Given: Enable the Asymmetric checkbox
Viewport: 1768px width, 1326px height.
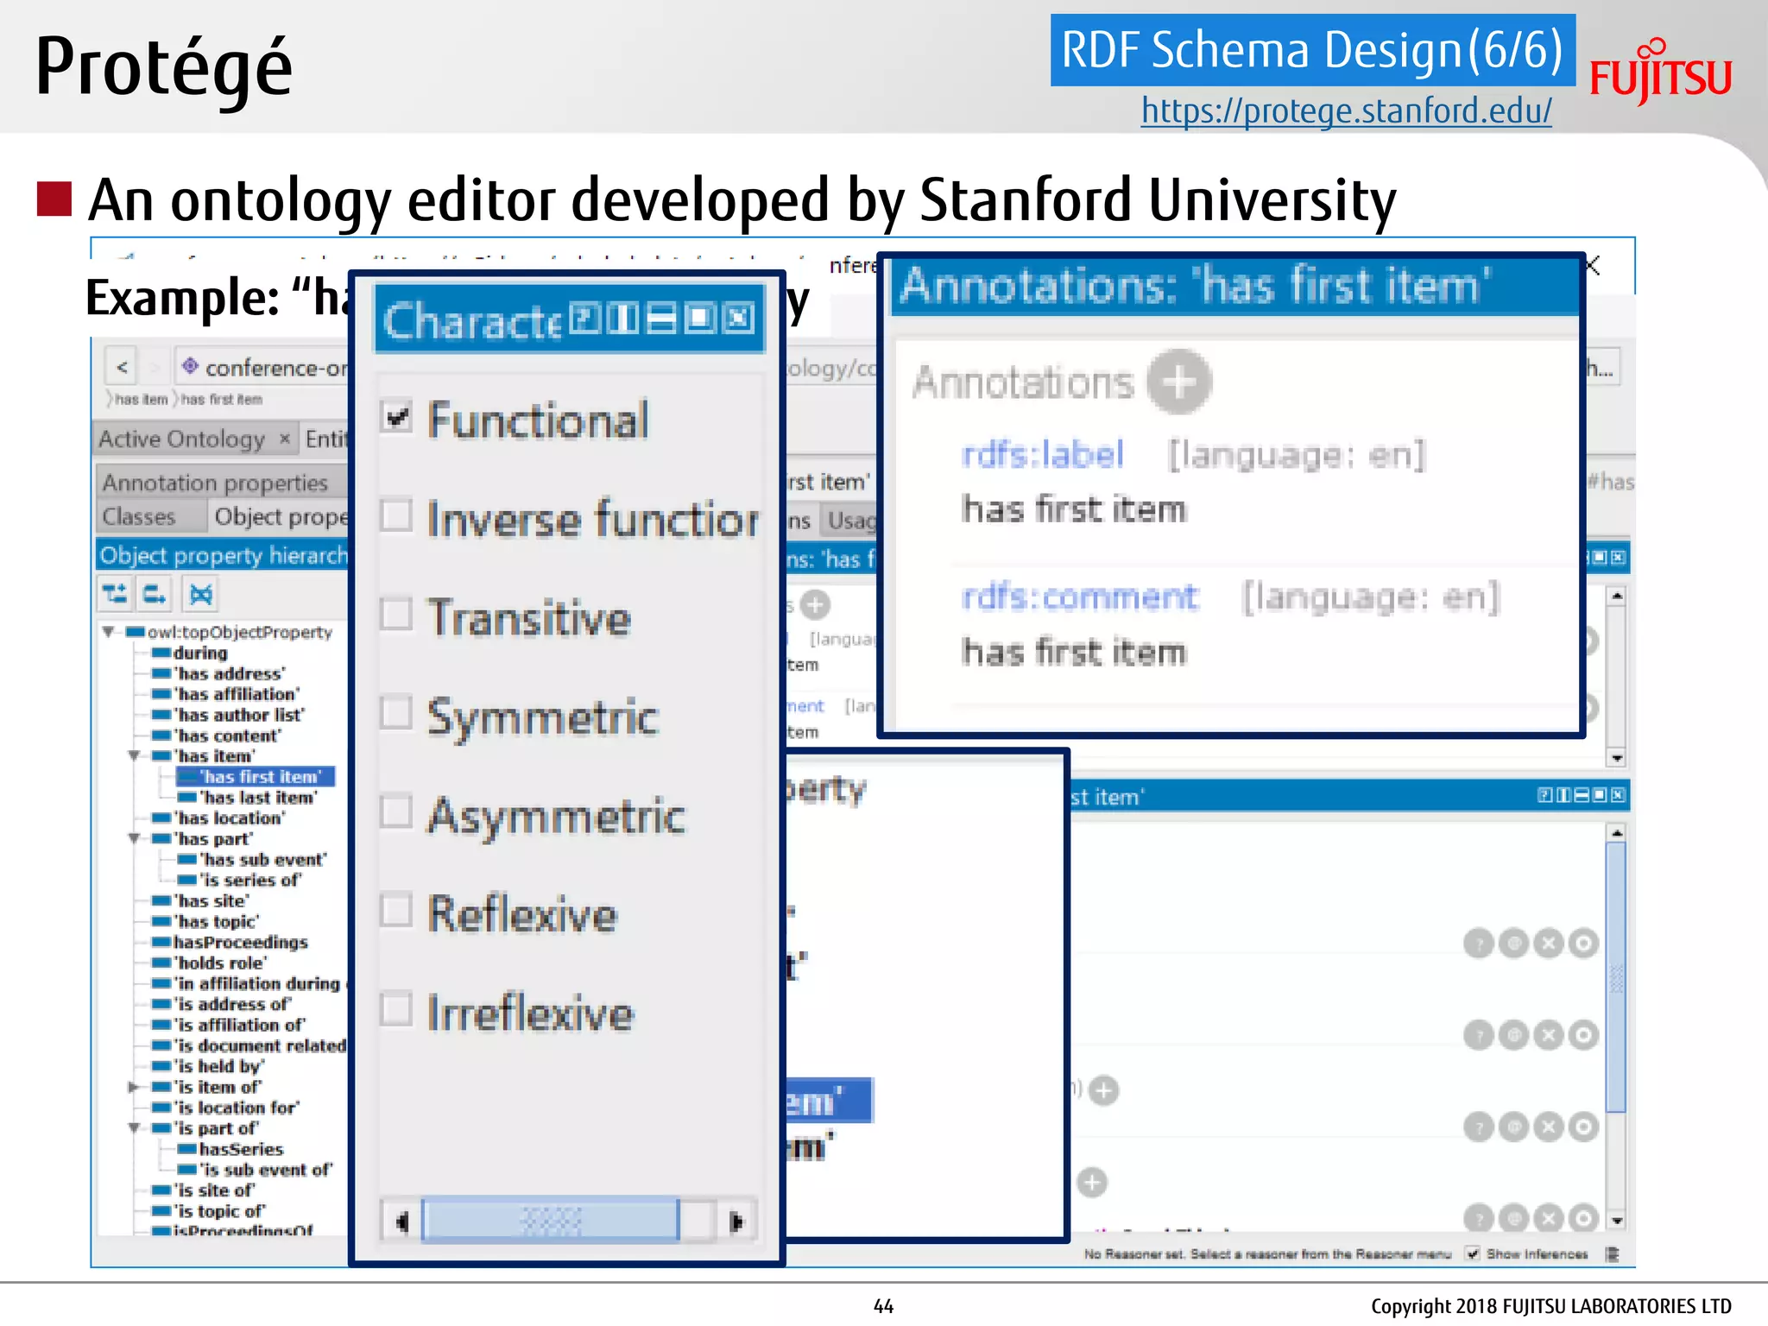Looking at the screenshot, I should click(x=396, y=811).
